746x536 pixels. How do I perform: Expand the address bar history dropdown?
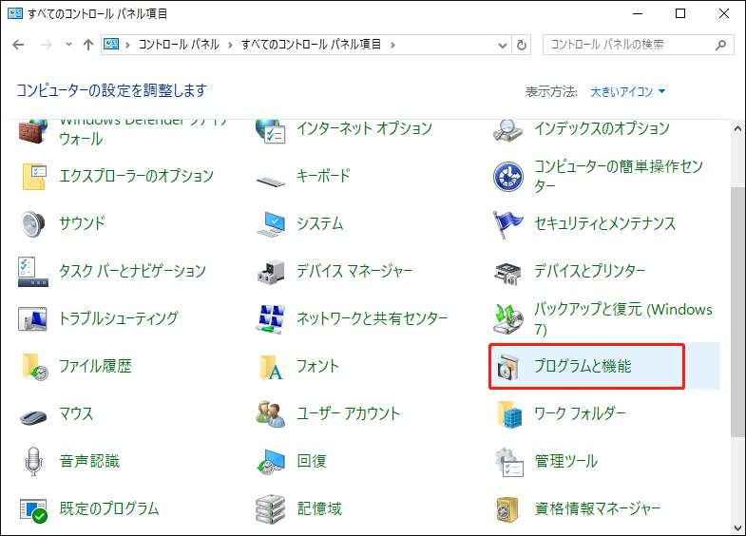click(503, 46)
